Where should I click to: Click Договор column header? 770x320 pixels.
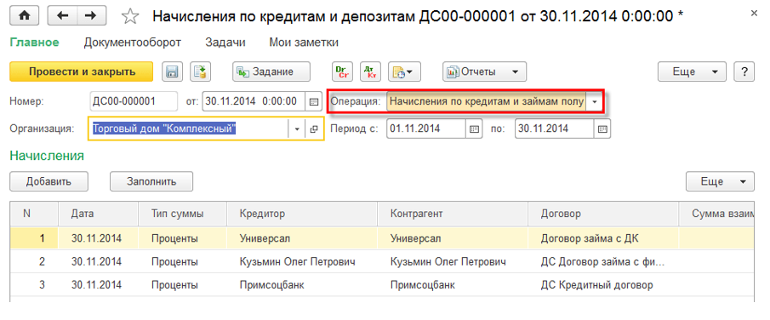pos(603,214)
